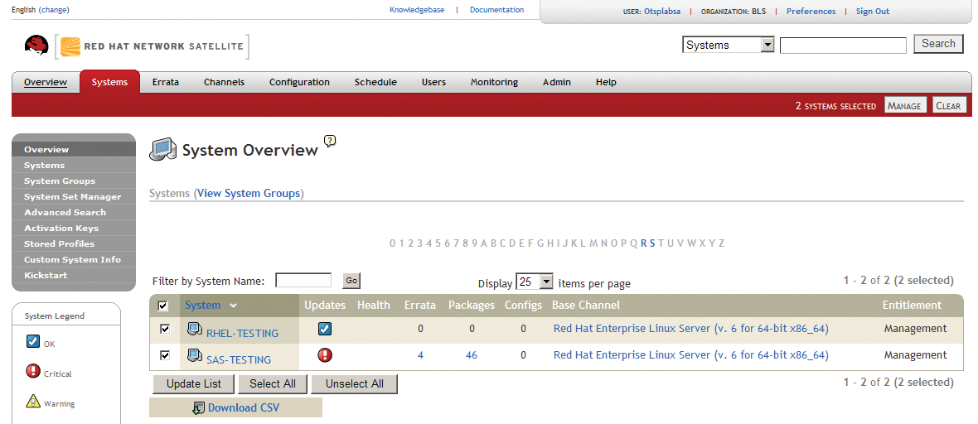Open the Admin tab

[556, 82]
